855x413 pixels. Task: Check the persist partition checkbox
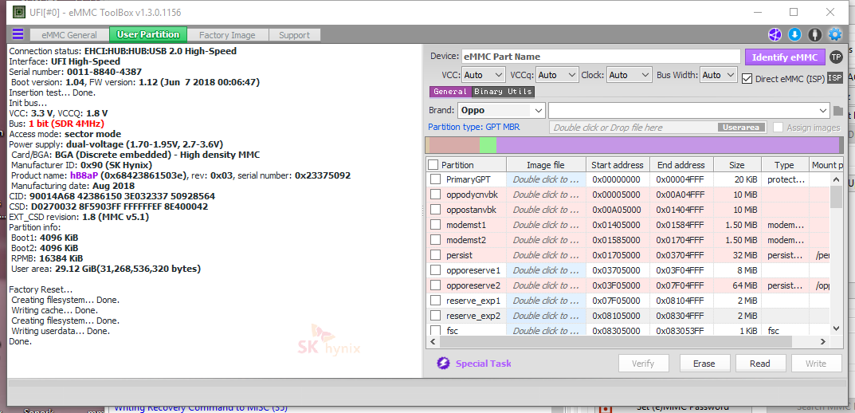click(x=435, y=255)
